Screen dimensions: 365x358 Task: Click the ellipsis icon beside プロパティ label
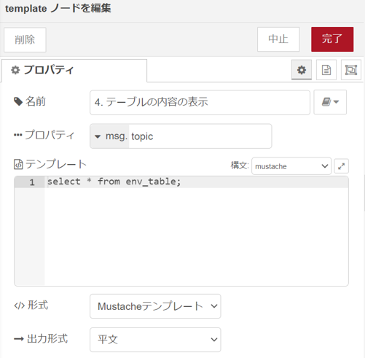(x=17, y=135)
